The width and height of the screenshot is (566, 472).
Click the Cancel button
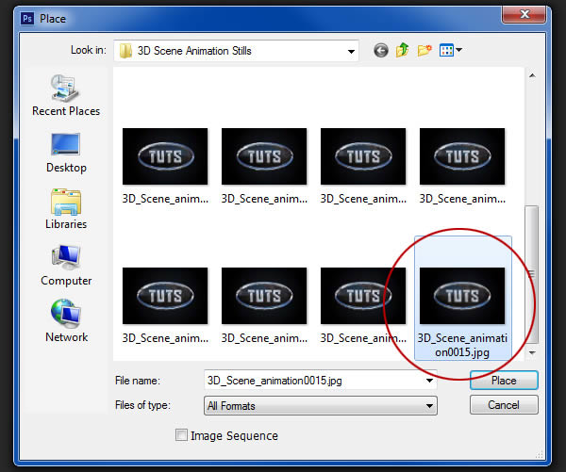point(504,405)
